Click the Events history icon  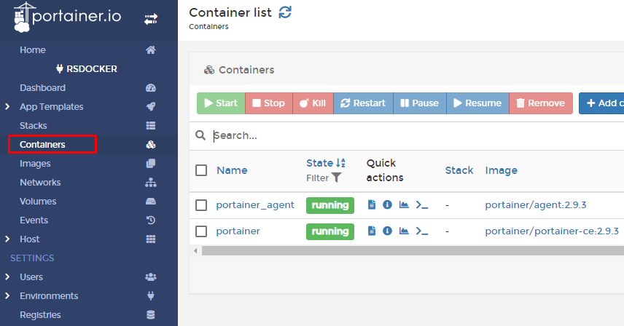click(x=150, y=220)
